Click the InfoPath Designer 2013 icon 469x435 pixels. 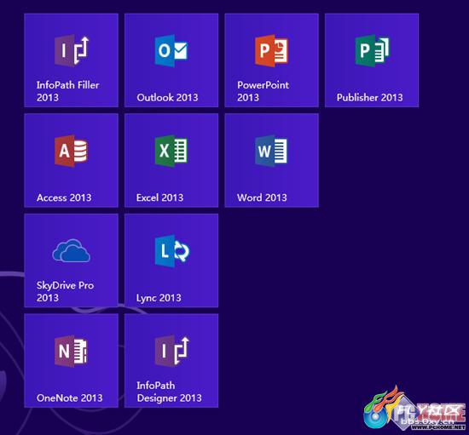172,351
